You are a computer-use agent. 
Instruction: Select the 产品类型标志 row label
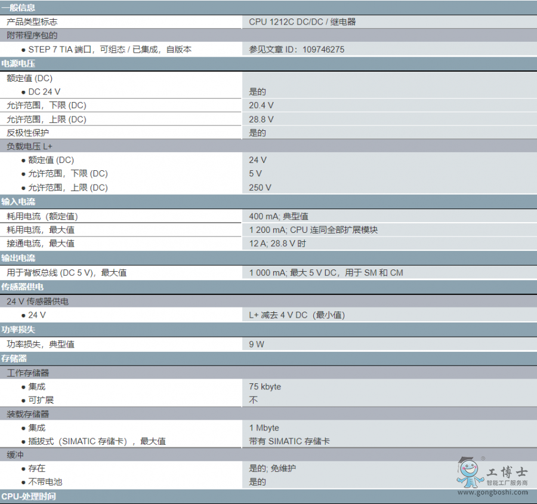pyautogui.click(x=32, y=22)
